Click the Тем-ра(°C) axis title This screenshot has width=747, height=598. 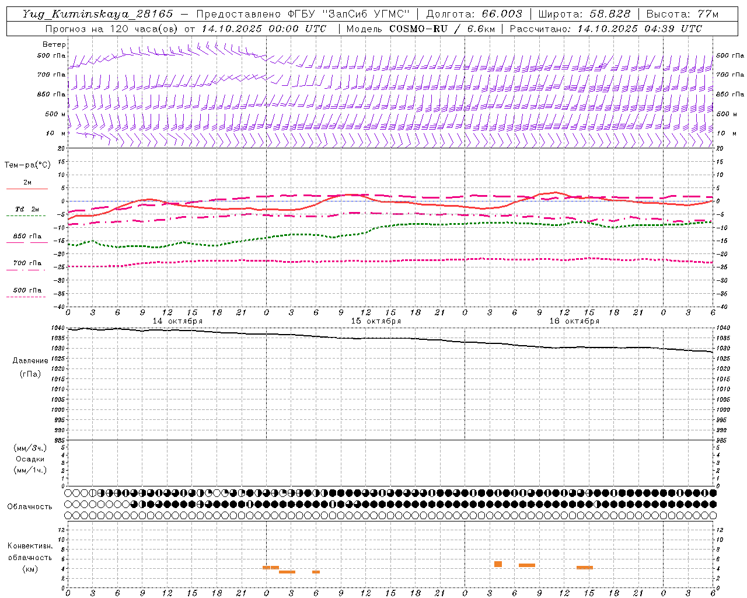tap(27, 165)
